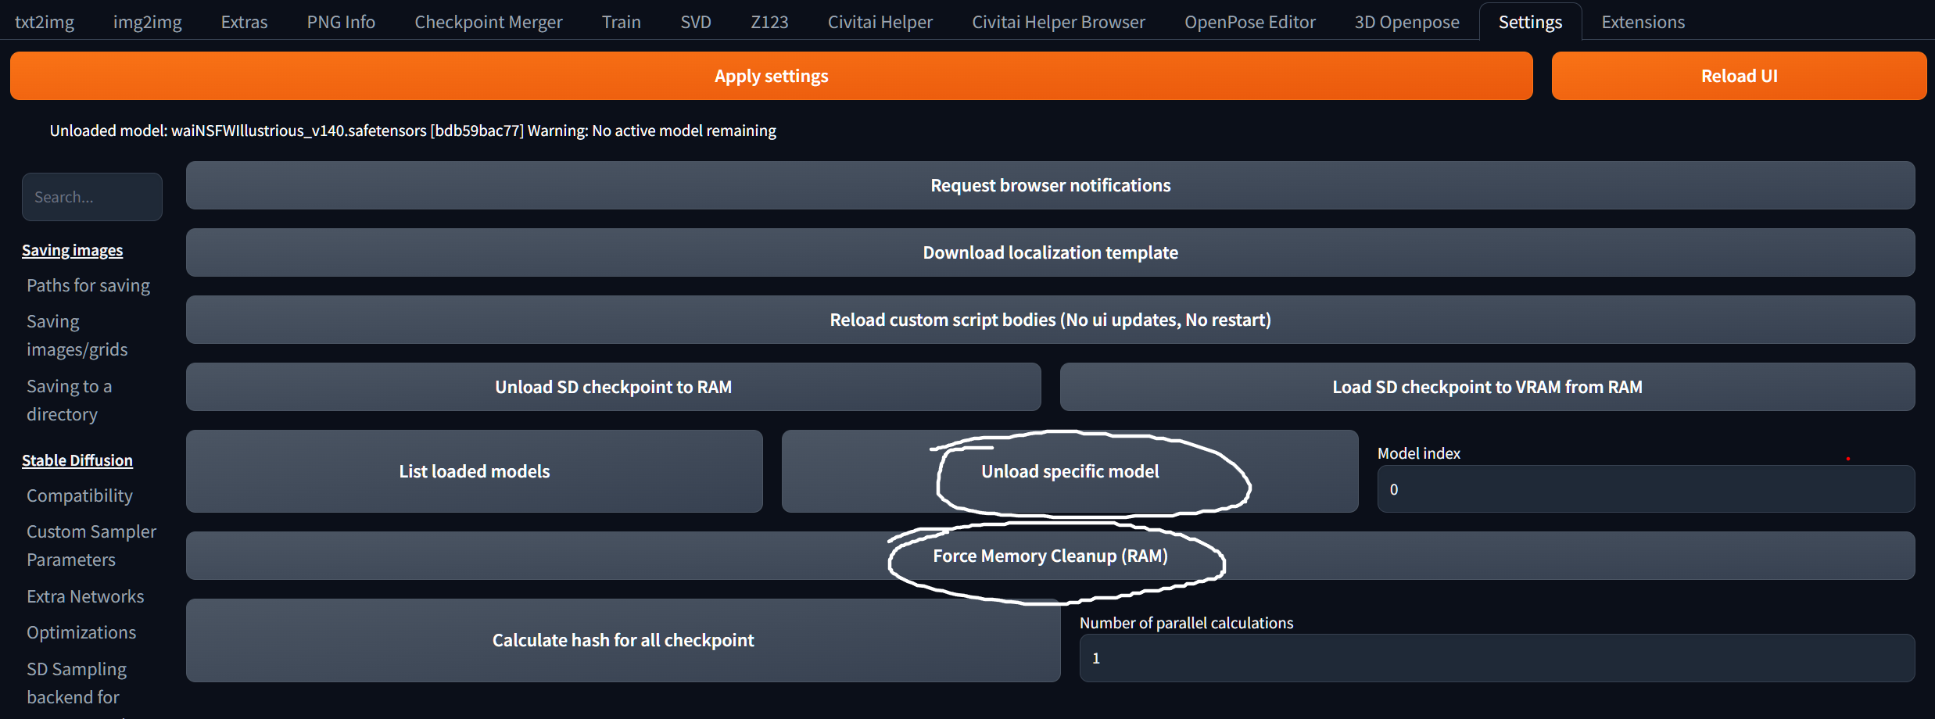
Task: Open the Extensions tab
Action: coord(1643,22)
